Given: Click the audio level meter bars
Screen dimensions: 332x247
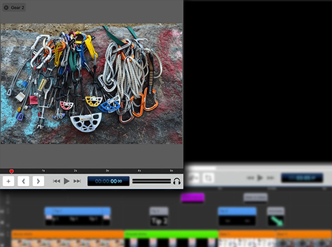Looking at the screenshot, I should tap(151, 181).
